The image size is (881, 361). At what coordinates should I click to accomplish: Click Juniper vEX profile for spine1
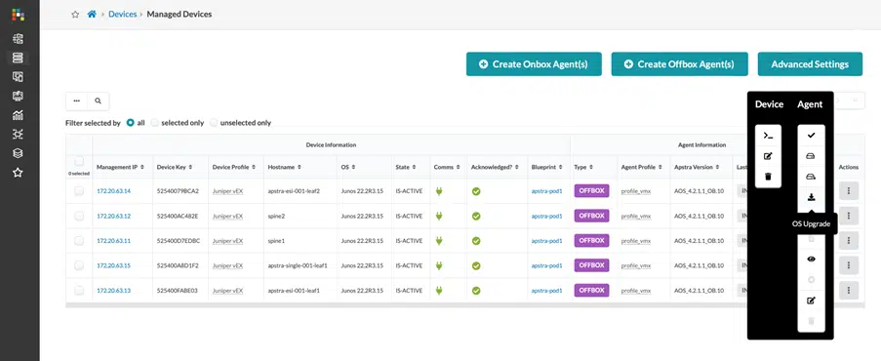227,241
